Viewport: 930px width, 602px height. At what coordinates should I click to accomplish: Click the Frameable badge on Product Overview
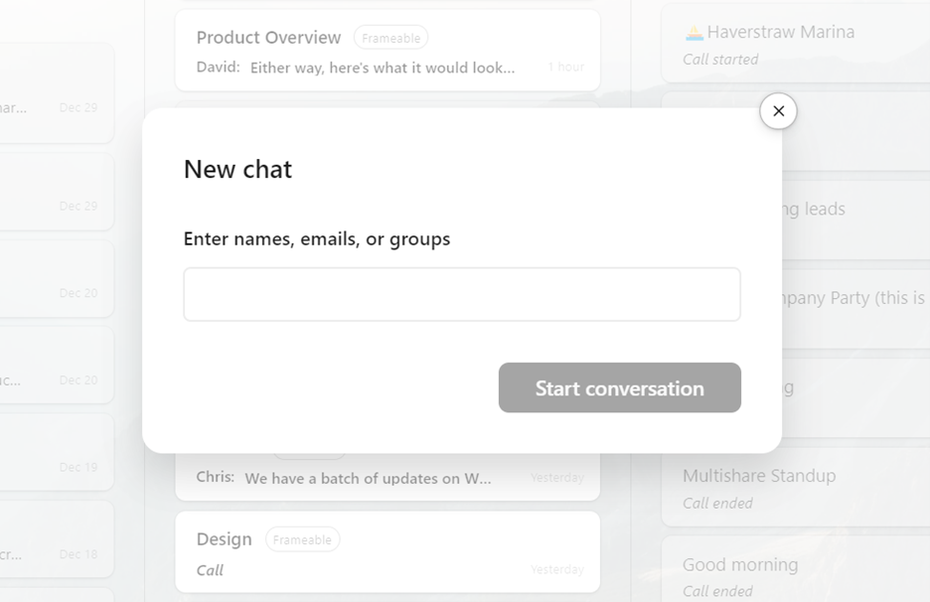(390, 37)
